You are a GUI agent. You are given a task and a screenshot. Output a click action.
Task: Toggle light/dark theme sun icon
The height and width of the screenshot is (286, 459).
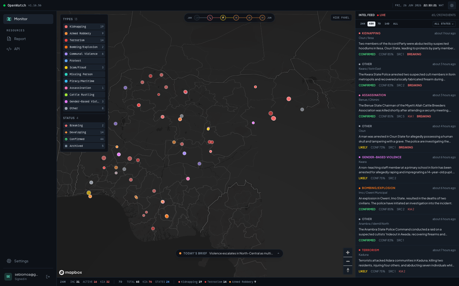(x=452, y=5)
